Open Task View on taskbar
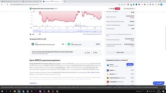The height and width of the screenshot is (93, 166). point(10,91)
